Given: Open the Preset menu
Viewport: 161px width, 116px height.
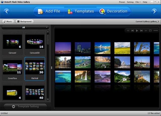Looking at the screenshot, I should (122, 2).
